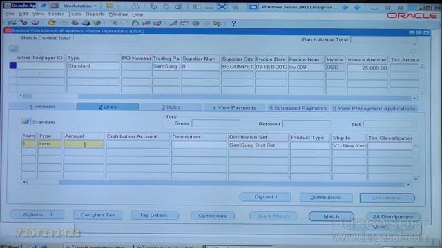The height and width of the screenshot is (248, 442).
Task: Click the Corrections button
Action: [x=212, y=216]
